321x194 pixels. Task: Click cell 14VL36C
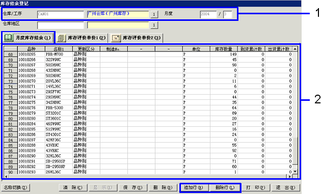[59, 87]
